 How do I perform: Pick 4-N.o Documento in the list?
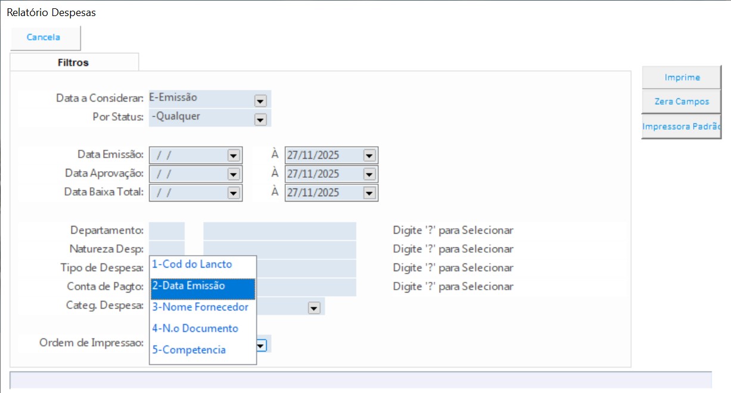[x=195, y=329]
